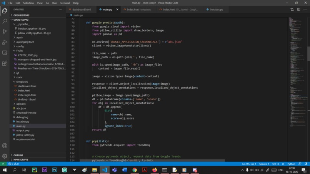Launch After Effects from taskbar
This screenshot has width=310, height=174.
click(x=45, y=170)
